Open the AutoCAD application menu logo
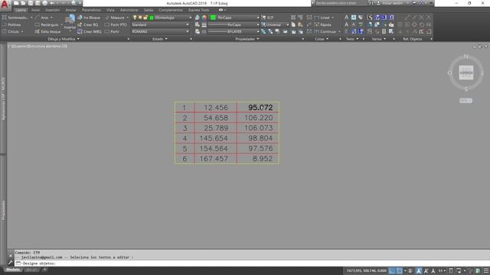490x275 pixels. click(5, 4)
